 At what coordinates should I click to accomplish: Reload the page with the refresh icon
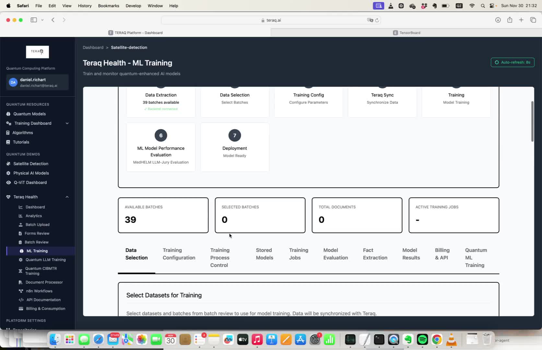coord(377,20)
